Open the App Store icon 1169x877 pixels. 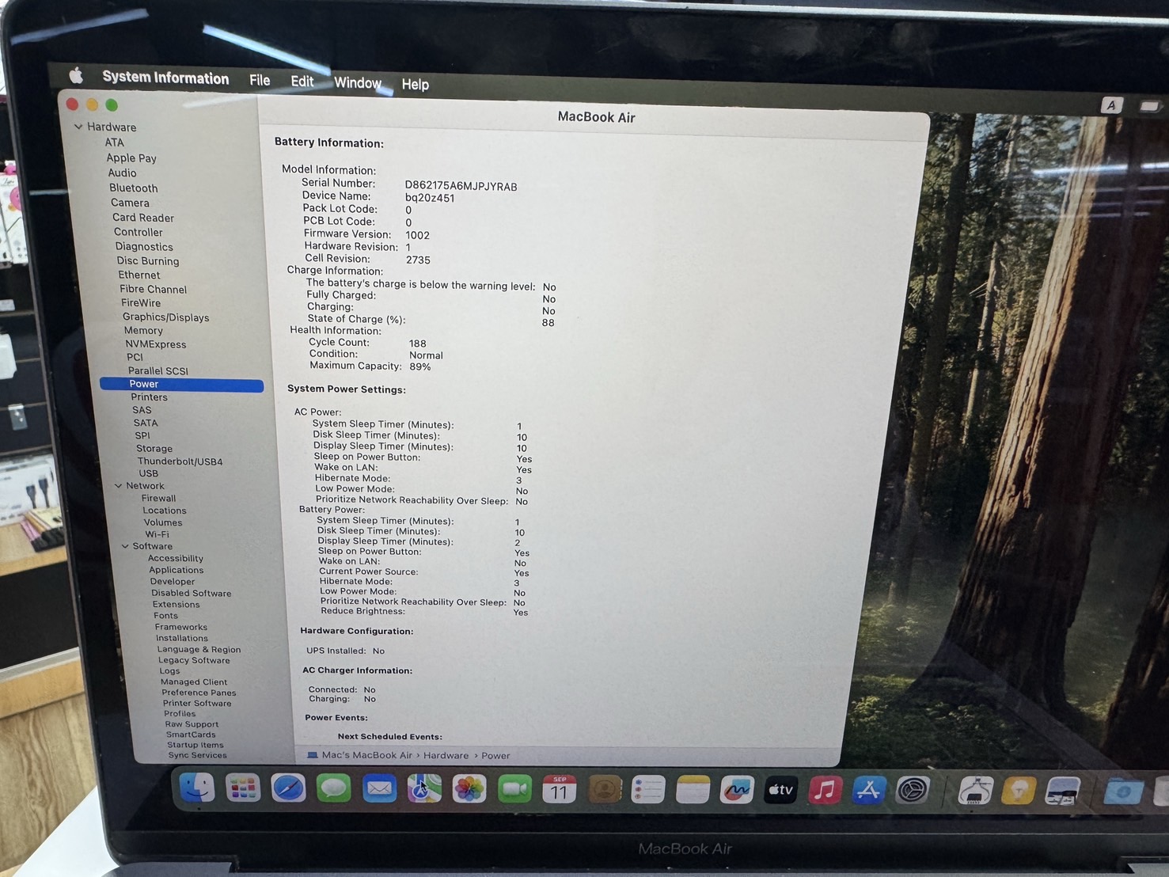(x=868, y=790)
